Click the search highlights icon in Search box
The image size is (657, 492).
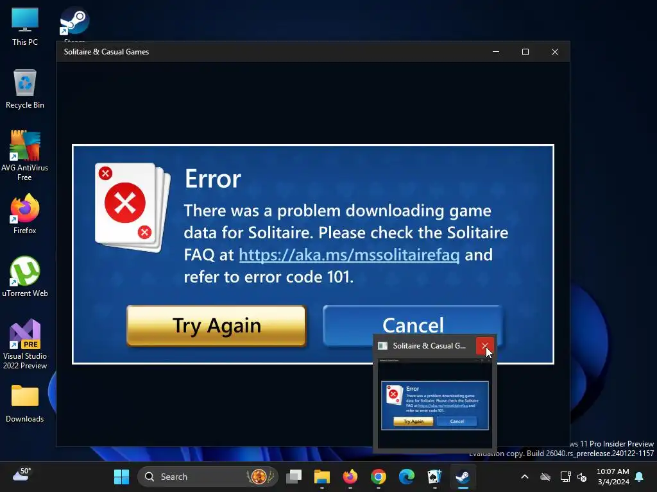[260, 477]
